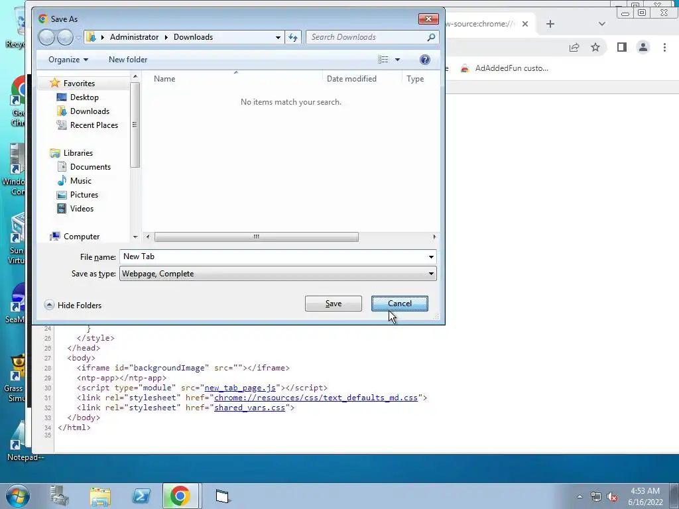The width and height of the screenshot is (679, 509).
Task: Open Server Manager from taskbar
Action: pyautogui.click(x=60, y=496)
